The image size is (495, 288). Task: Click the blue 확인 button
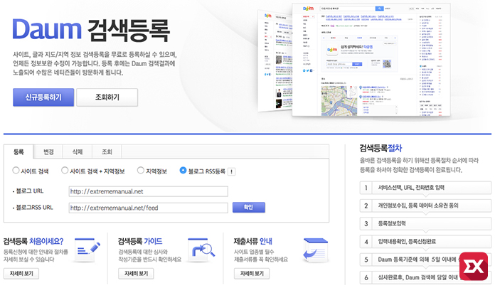[x=249, y=208]
